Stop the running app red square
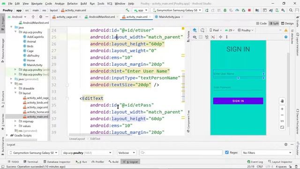300x169 pixels. point(249,10)
